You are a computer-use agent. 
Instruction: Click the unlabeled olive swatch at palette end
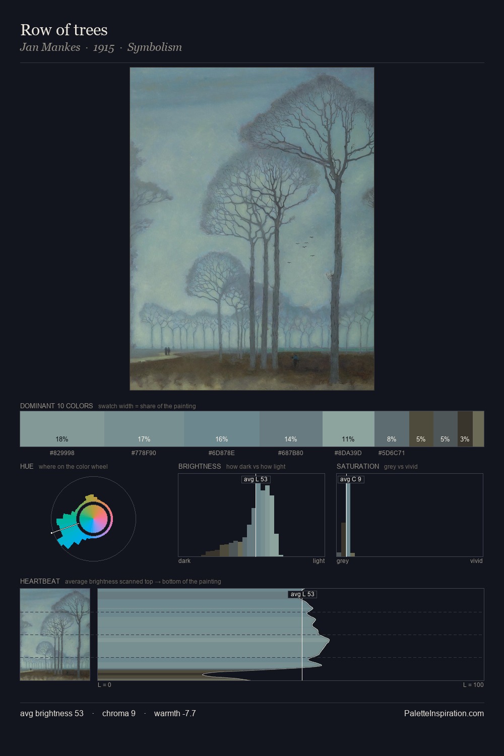478,429
